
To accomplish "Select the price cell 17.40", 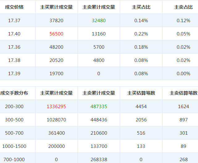I will 14,34.
